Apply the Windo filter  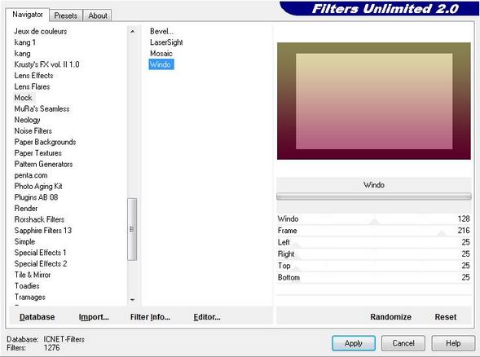pyautogui.click(x=354, y=343)
